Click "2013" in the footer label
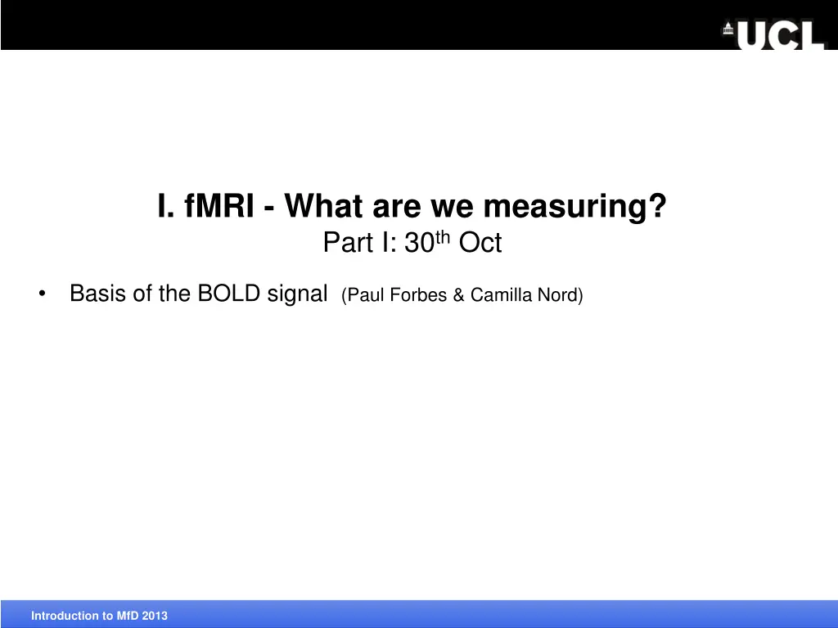The height and width of the screenshot is (628, 838). coord(155,616)
